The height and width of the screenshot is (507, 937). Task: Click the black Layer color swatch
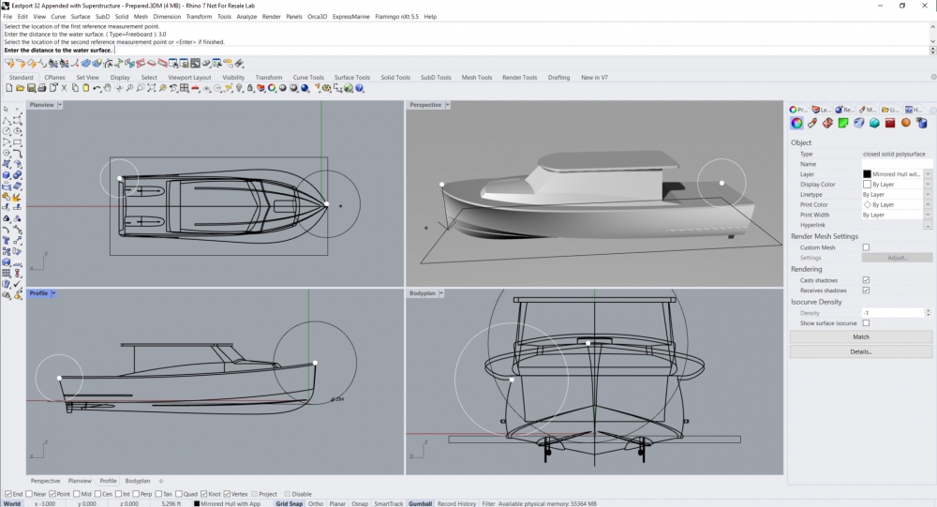point(867,174)
